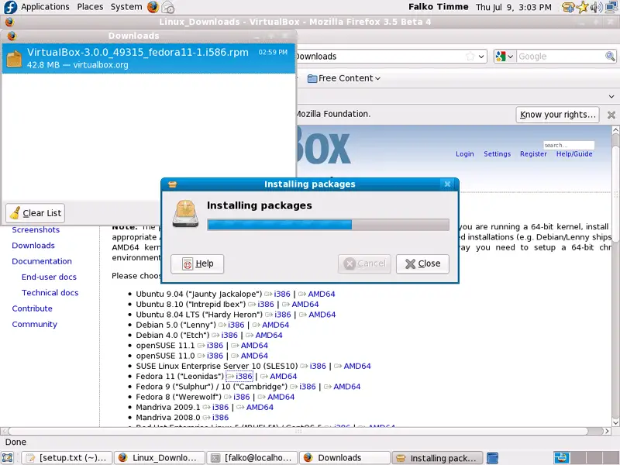The image size is (620, 465).
Task: Open the Contribute link
Action: pos(32,308)
